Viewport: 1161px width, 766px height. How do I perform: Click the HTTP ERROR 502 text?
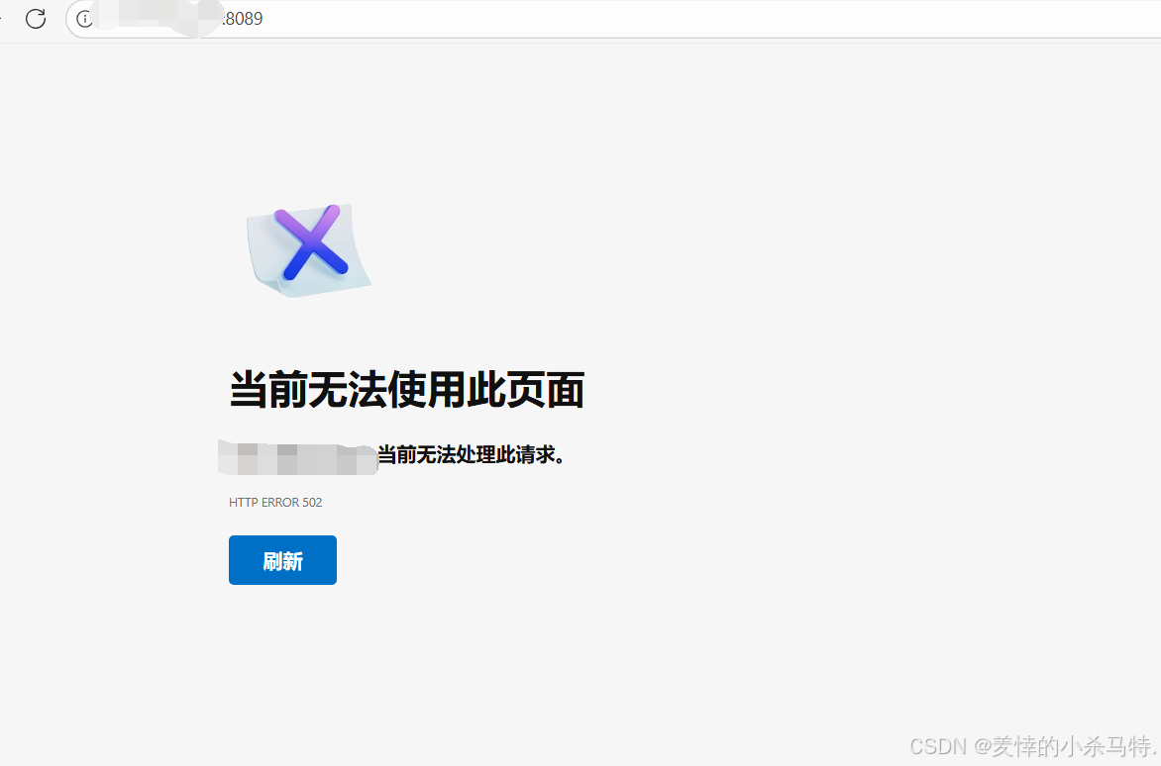click(x=275, y=502)
